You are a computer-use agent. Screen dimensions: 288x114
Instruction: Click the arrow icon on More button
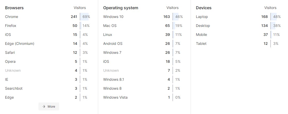pyautogui.click(x=44, y=107)
